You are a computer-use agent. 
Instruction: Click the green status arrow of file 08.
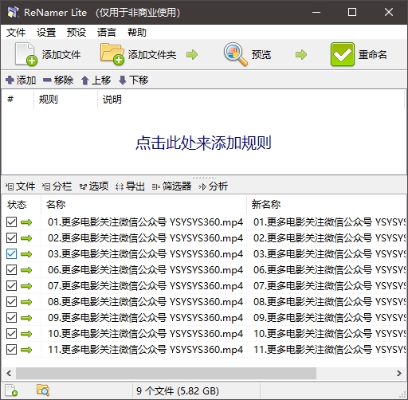26,302
